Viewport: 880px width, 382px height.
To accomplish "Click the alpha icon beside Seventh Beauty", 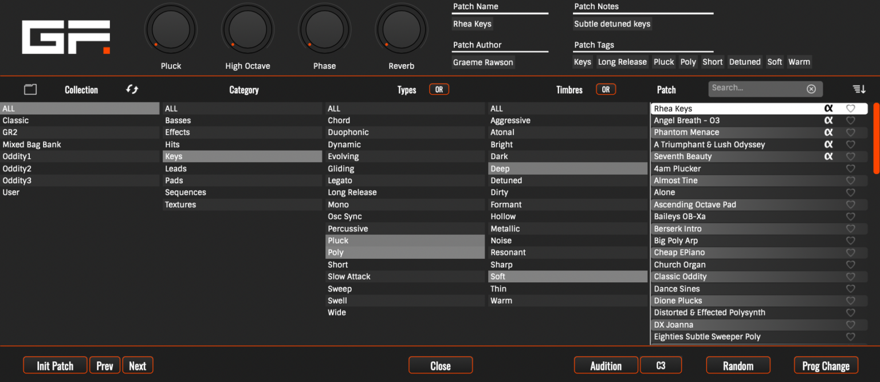I will coord(829,156).
